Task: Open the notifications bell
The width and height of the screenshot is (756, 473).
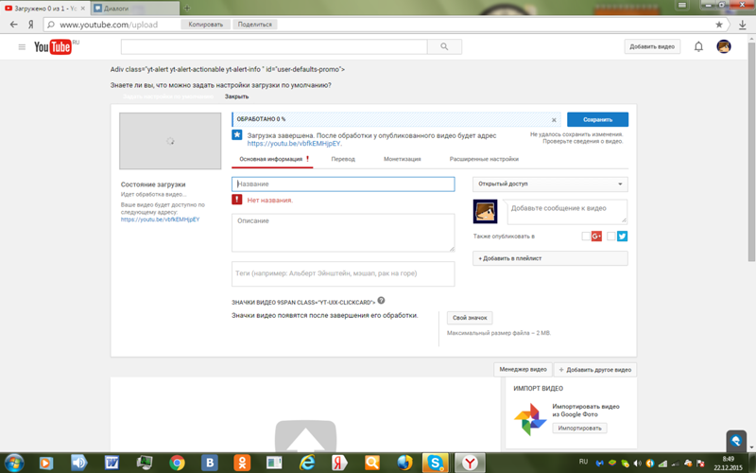Action: [x=698, y=46]
